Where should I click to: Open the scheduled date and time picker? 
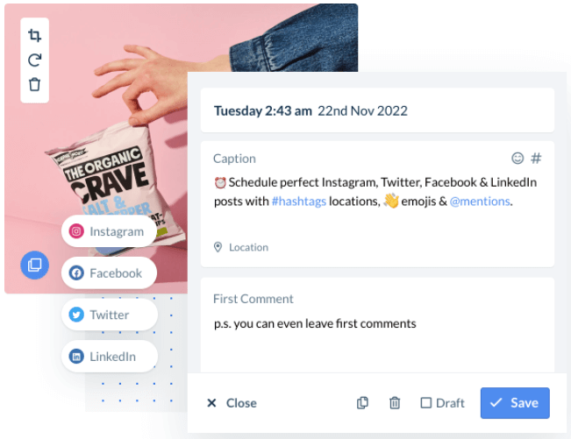click(x=377, y=110)
